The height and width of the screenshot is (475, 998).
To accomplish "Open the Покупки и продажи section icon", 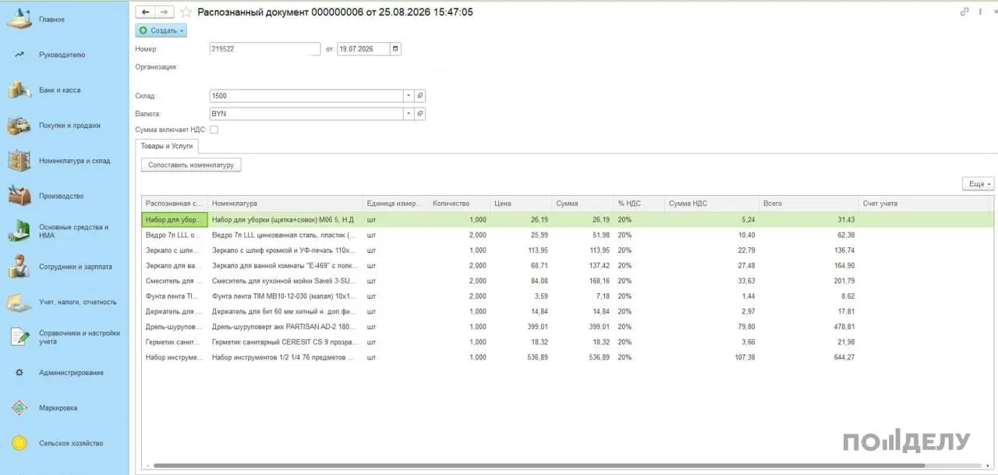I will 19,126.
